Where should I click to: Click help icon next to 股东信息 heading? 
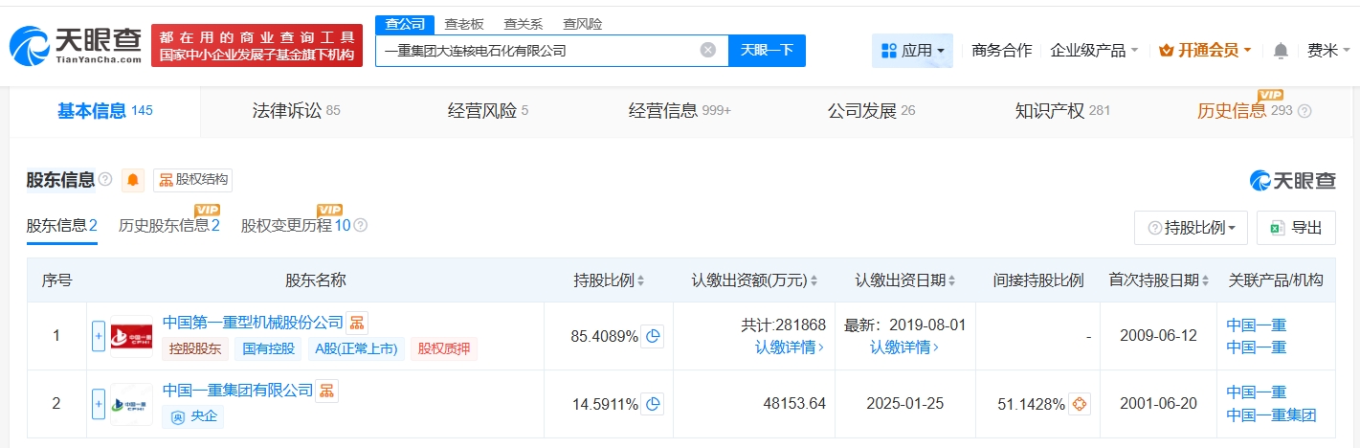[x=105, y=180]
